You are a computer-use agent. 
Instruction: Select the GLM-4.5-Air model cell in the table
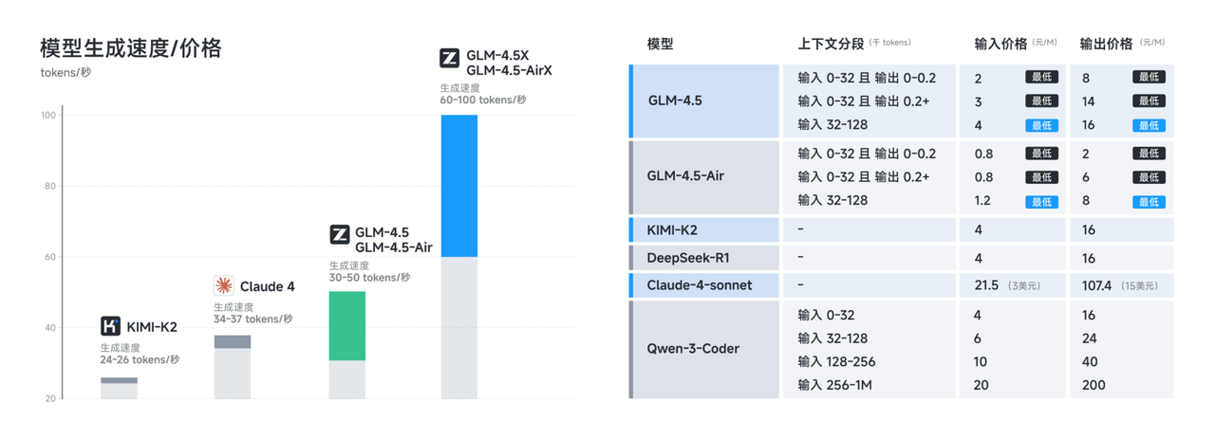tap(685, 176)
